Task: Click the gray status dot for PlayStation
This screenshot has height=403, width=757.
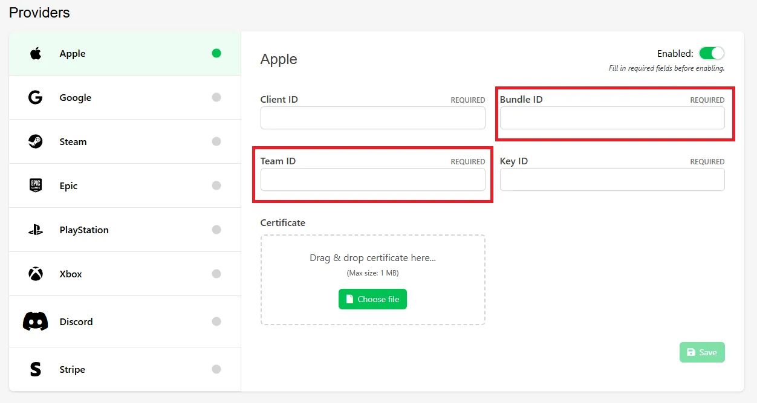Action: (216, 230)
